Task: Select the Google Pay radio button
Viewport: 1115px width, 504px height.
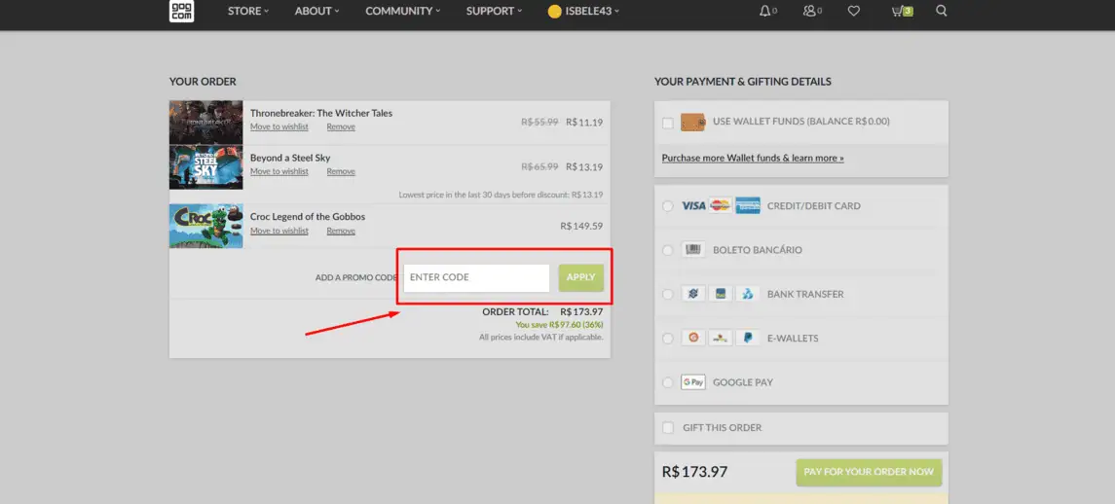Action: pyautogui.click(x=667, y=382)
